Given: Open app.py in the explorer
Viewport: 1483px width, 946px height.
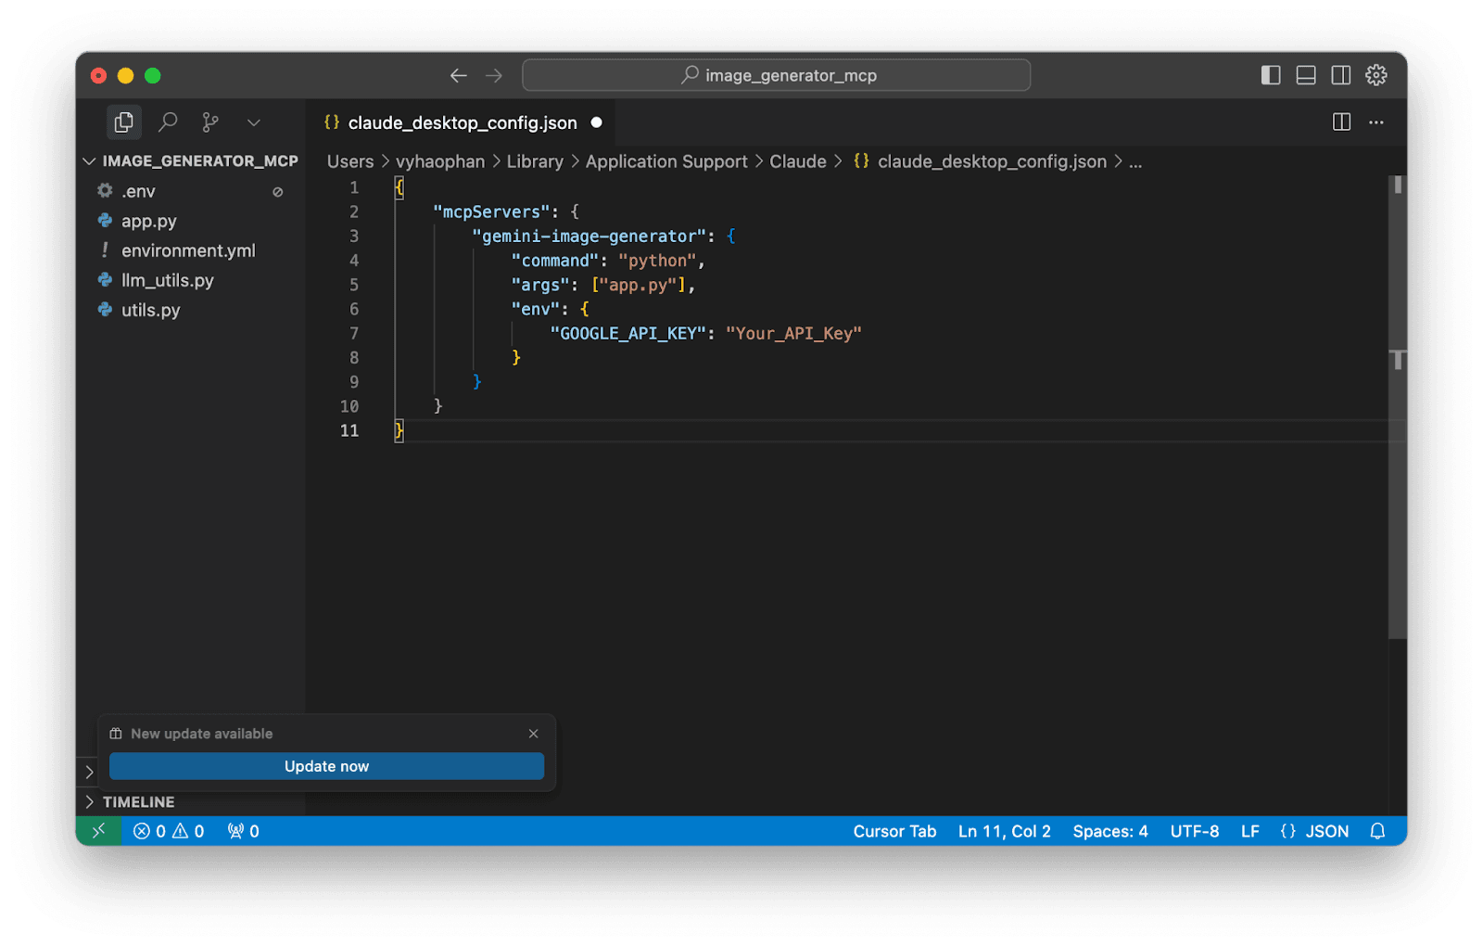Looking at the screenshot, I should click(191, 221).
